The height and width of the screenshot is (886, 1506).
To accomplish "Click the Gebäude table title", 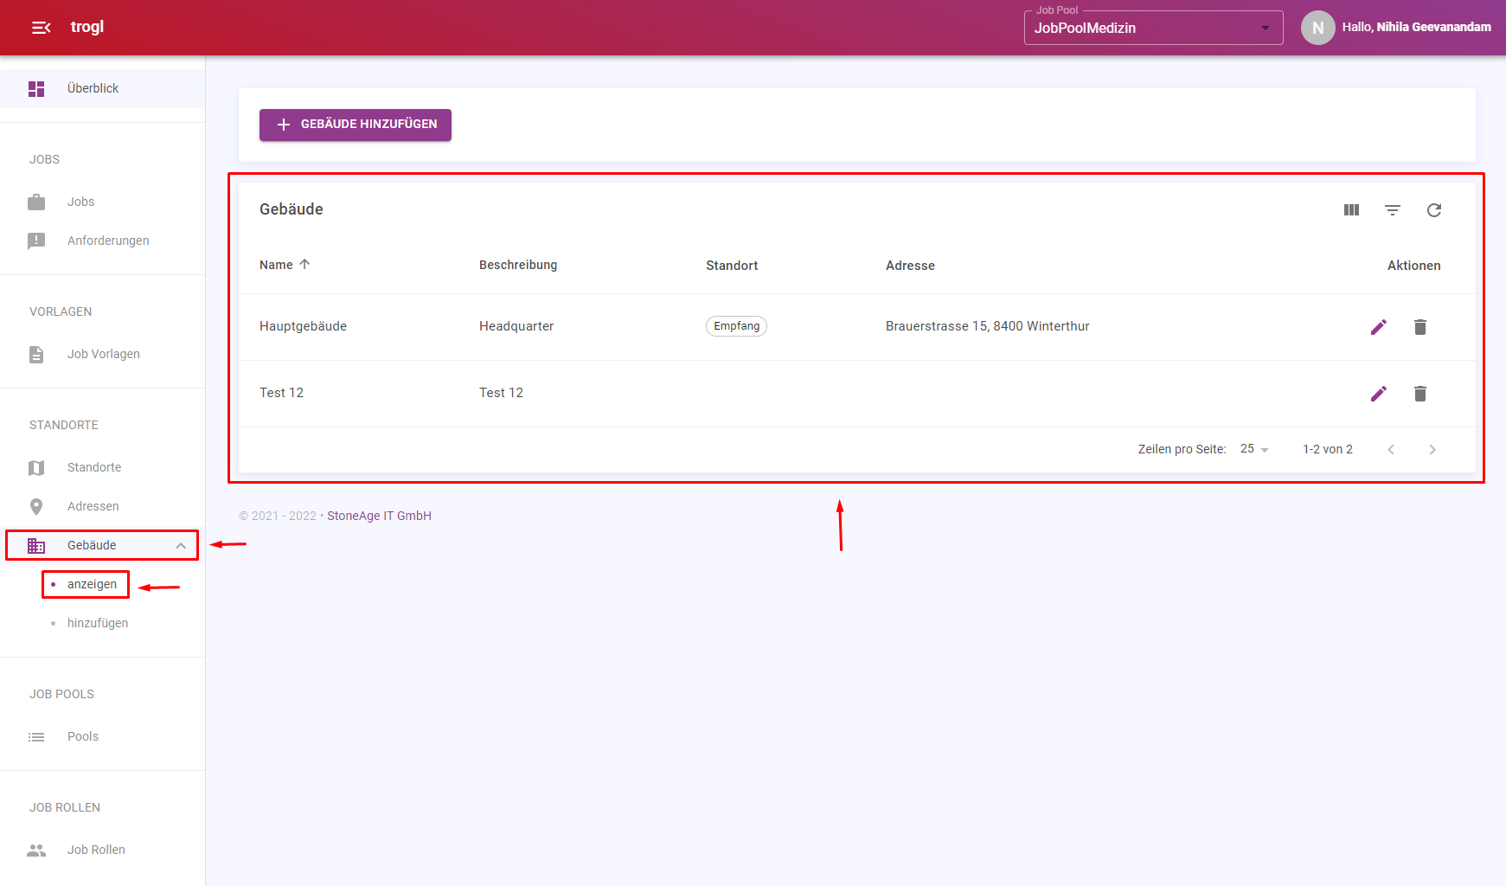I will click(x=292, y=209).
